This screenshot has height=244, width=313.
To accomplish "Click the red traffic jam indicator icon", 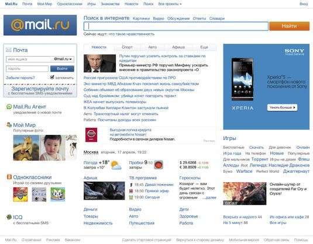I will pyautogui.click(x=159, y=165).
